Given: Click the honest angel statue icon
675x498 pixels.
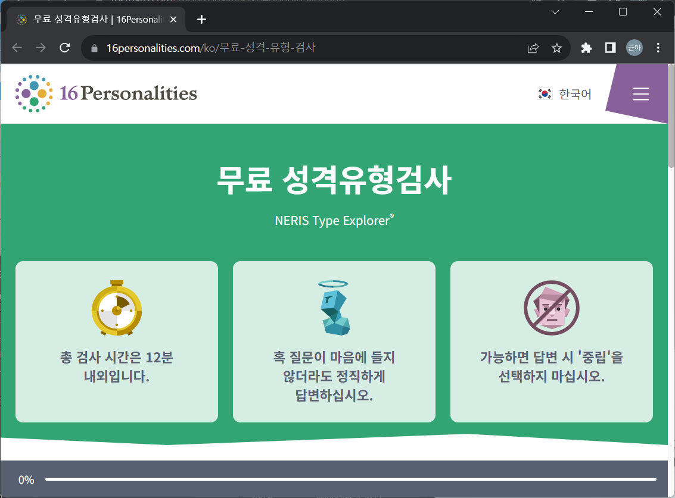Looking at the screenshot, I should (x=334, y=308).
